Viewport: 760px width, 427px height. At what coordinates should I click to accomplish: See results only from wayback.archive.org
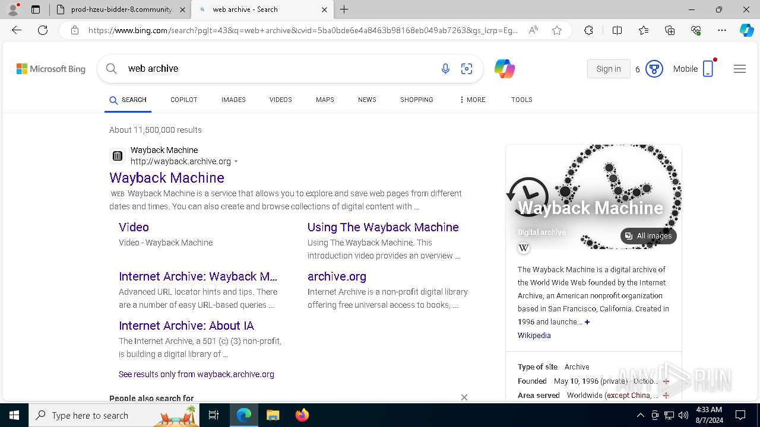click(197, 374)
